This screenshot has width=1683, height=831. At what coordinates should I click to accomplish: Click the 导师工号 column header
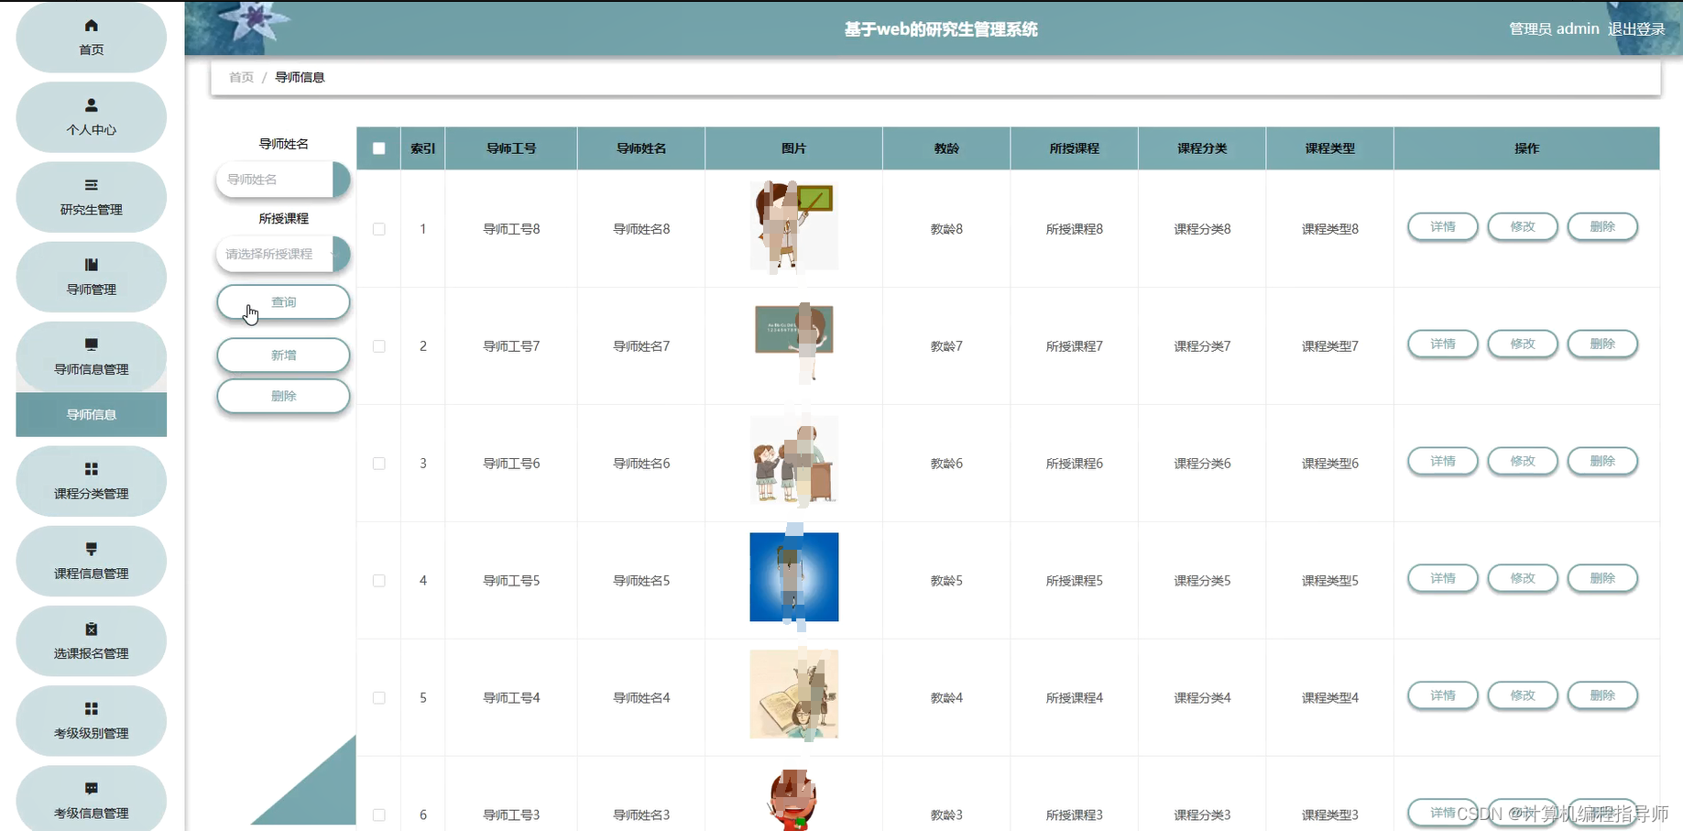(511, 148)
